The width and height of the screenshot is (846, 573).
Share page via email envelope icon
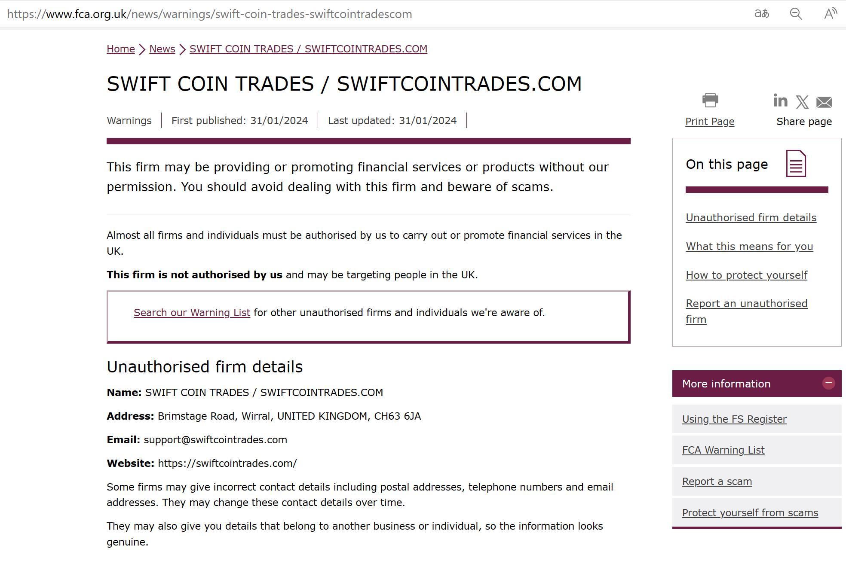pyautogui.click(x=824, y=102)
